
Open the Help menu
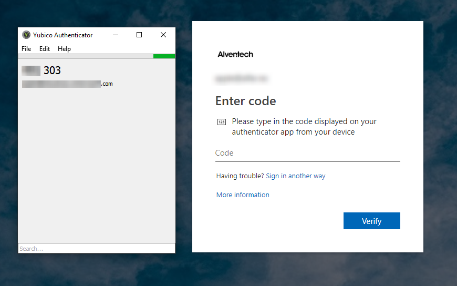[x=64, y=49]
